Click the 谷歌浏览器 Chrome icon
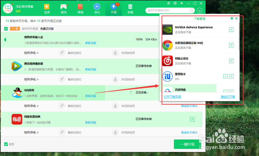This screenshot has height=156, width=259. (167, 45)
